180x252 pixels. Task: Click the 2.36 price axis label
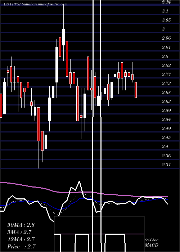tap(166, 156)
